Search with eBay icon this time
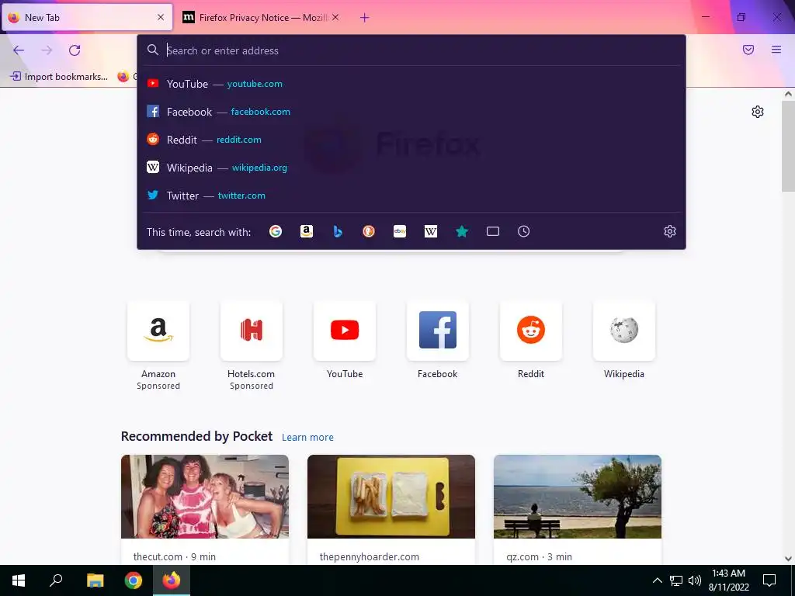795x596 pixels. [x=400, y=231]
